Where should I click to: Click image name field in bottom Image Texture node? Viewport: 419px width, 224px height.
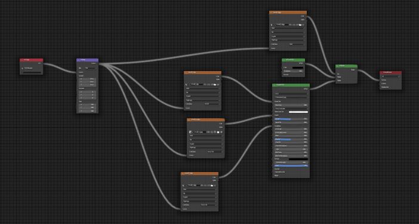point(193,185)
